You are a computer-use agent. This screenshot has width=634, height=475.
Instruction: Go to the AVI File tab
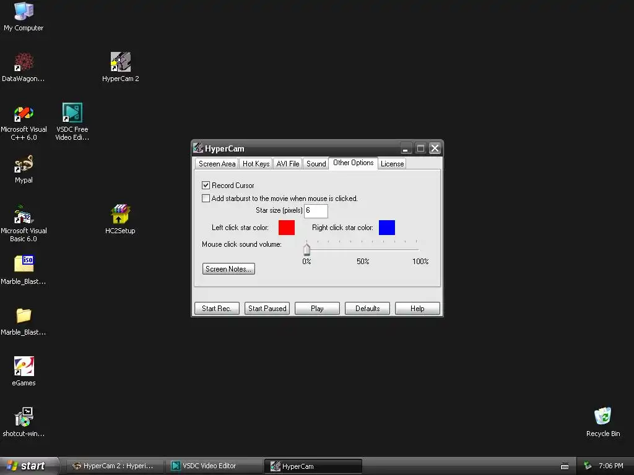pyautogui.click(x=287, y=163)
